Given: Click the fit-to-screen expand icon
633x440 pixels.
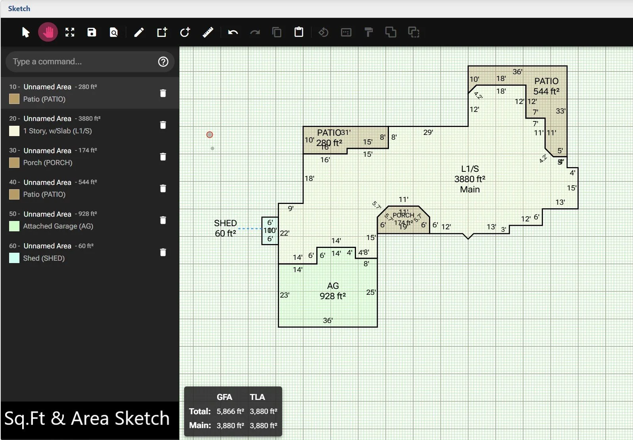Looking at the screenshot, I should [x=70, y=32].
